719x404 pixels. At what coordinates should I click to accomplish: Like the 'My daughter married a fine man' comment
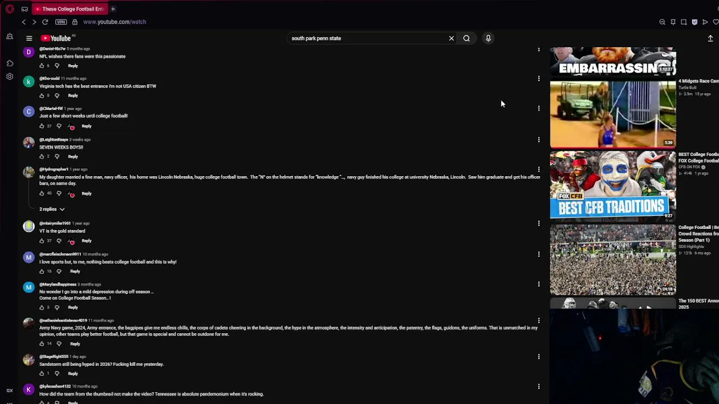coord(42,194)
